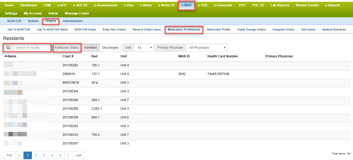
Task: Open Waste Dosage Orders link
Action: click(251, 30)
